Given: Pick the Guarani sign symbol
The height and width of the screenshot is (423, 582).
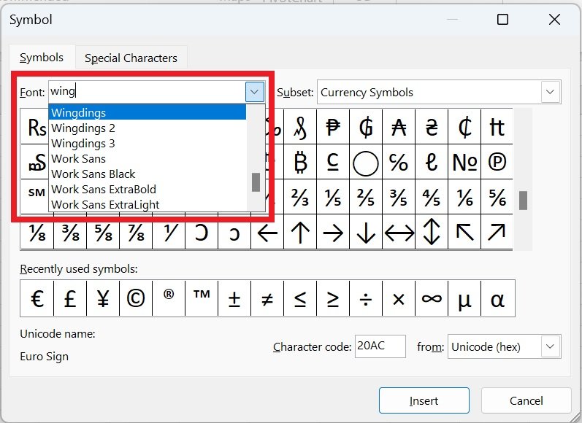Looking at the screenshot, I should (366, 127).
